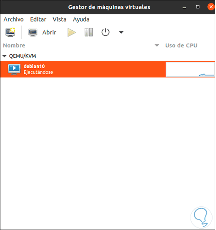
Task: Open the Ayuda menu
Action: pos(81,19)
